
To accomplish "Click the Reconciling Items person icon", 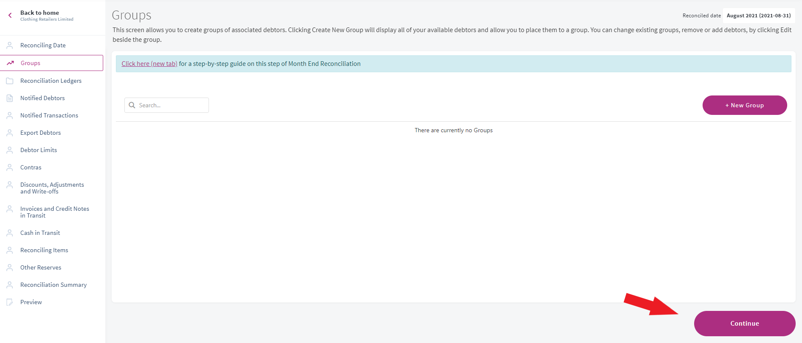I will [x=10, y=250].
